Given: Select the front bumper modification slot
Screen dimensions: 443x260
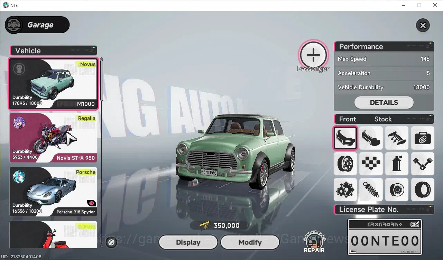Looking at the screenshot, I should click(345, 138).
